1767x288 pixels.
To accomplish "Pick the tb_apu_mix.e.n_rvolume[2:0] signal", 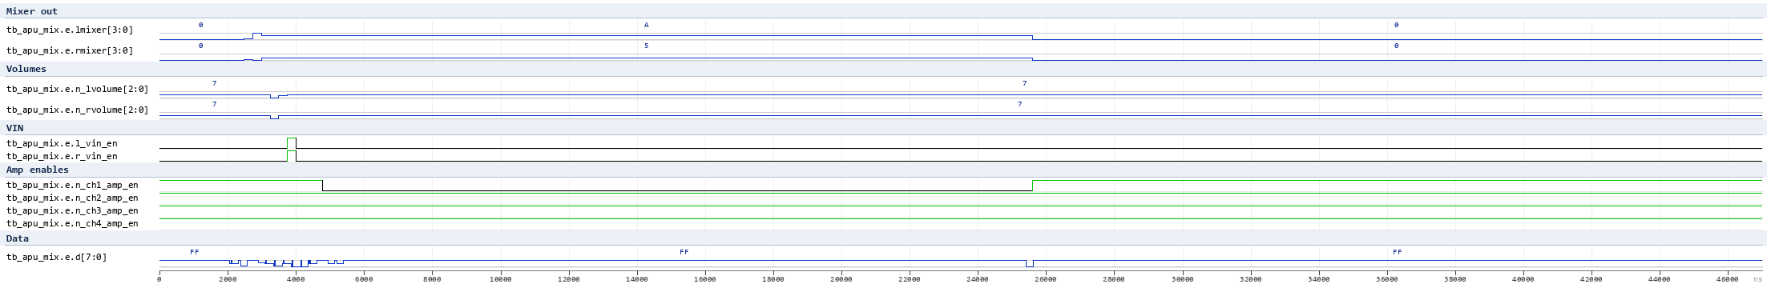I will coord(77,110).
